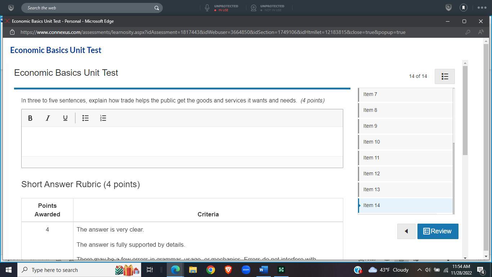Open the clock showing 11:54 AM
492x277 pixels.
(461, 270)
